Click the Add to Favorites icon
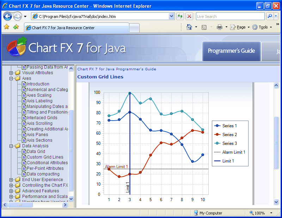Image resolution: width=282 pixels, height=218 pixels. [x=16, y=27]
